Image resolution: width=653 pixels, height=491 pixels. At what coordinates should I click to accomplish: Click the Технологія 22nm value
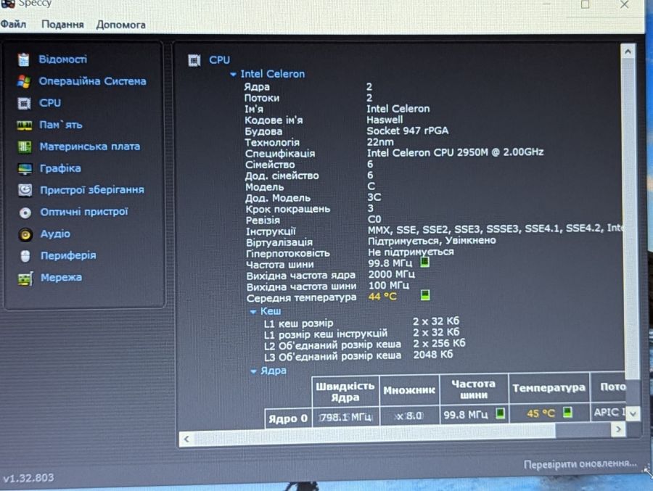(x=379, y=141)
